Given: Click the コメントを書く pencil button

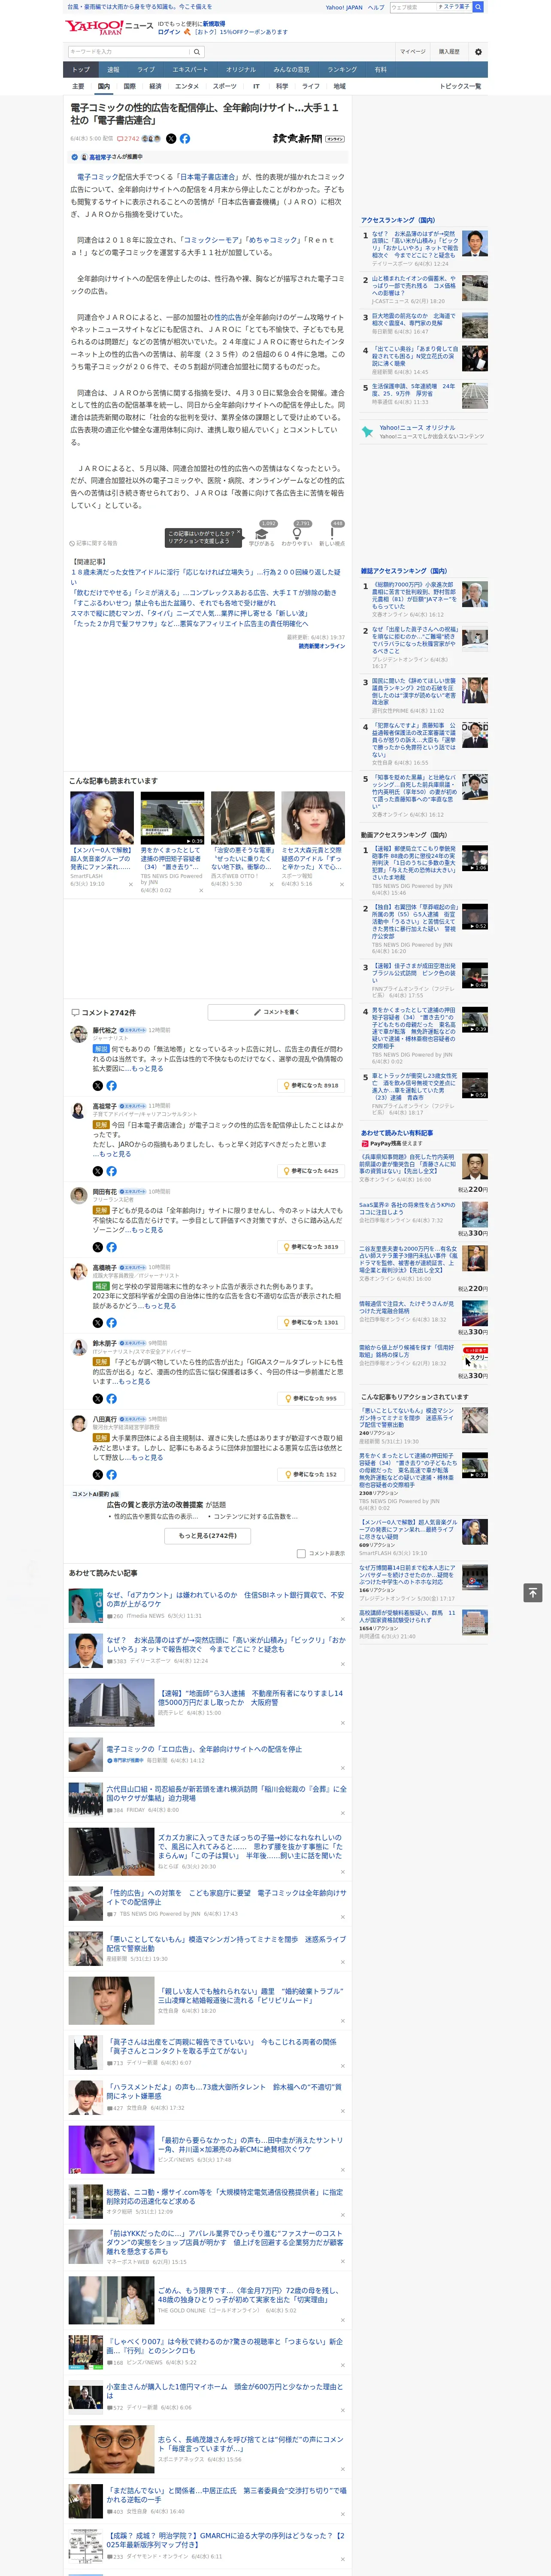Looking at the screenshot, I should point(276,1012).
